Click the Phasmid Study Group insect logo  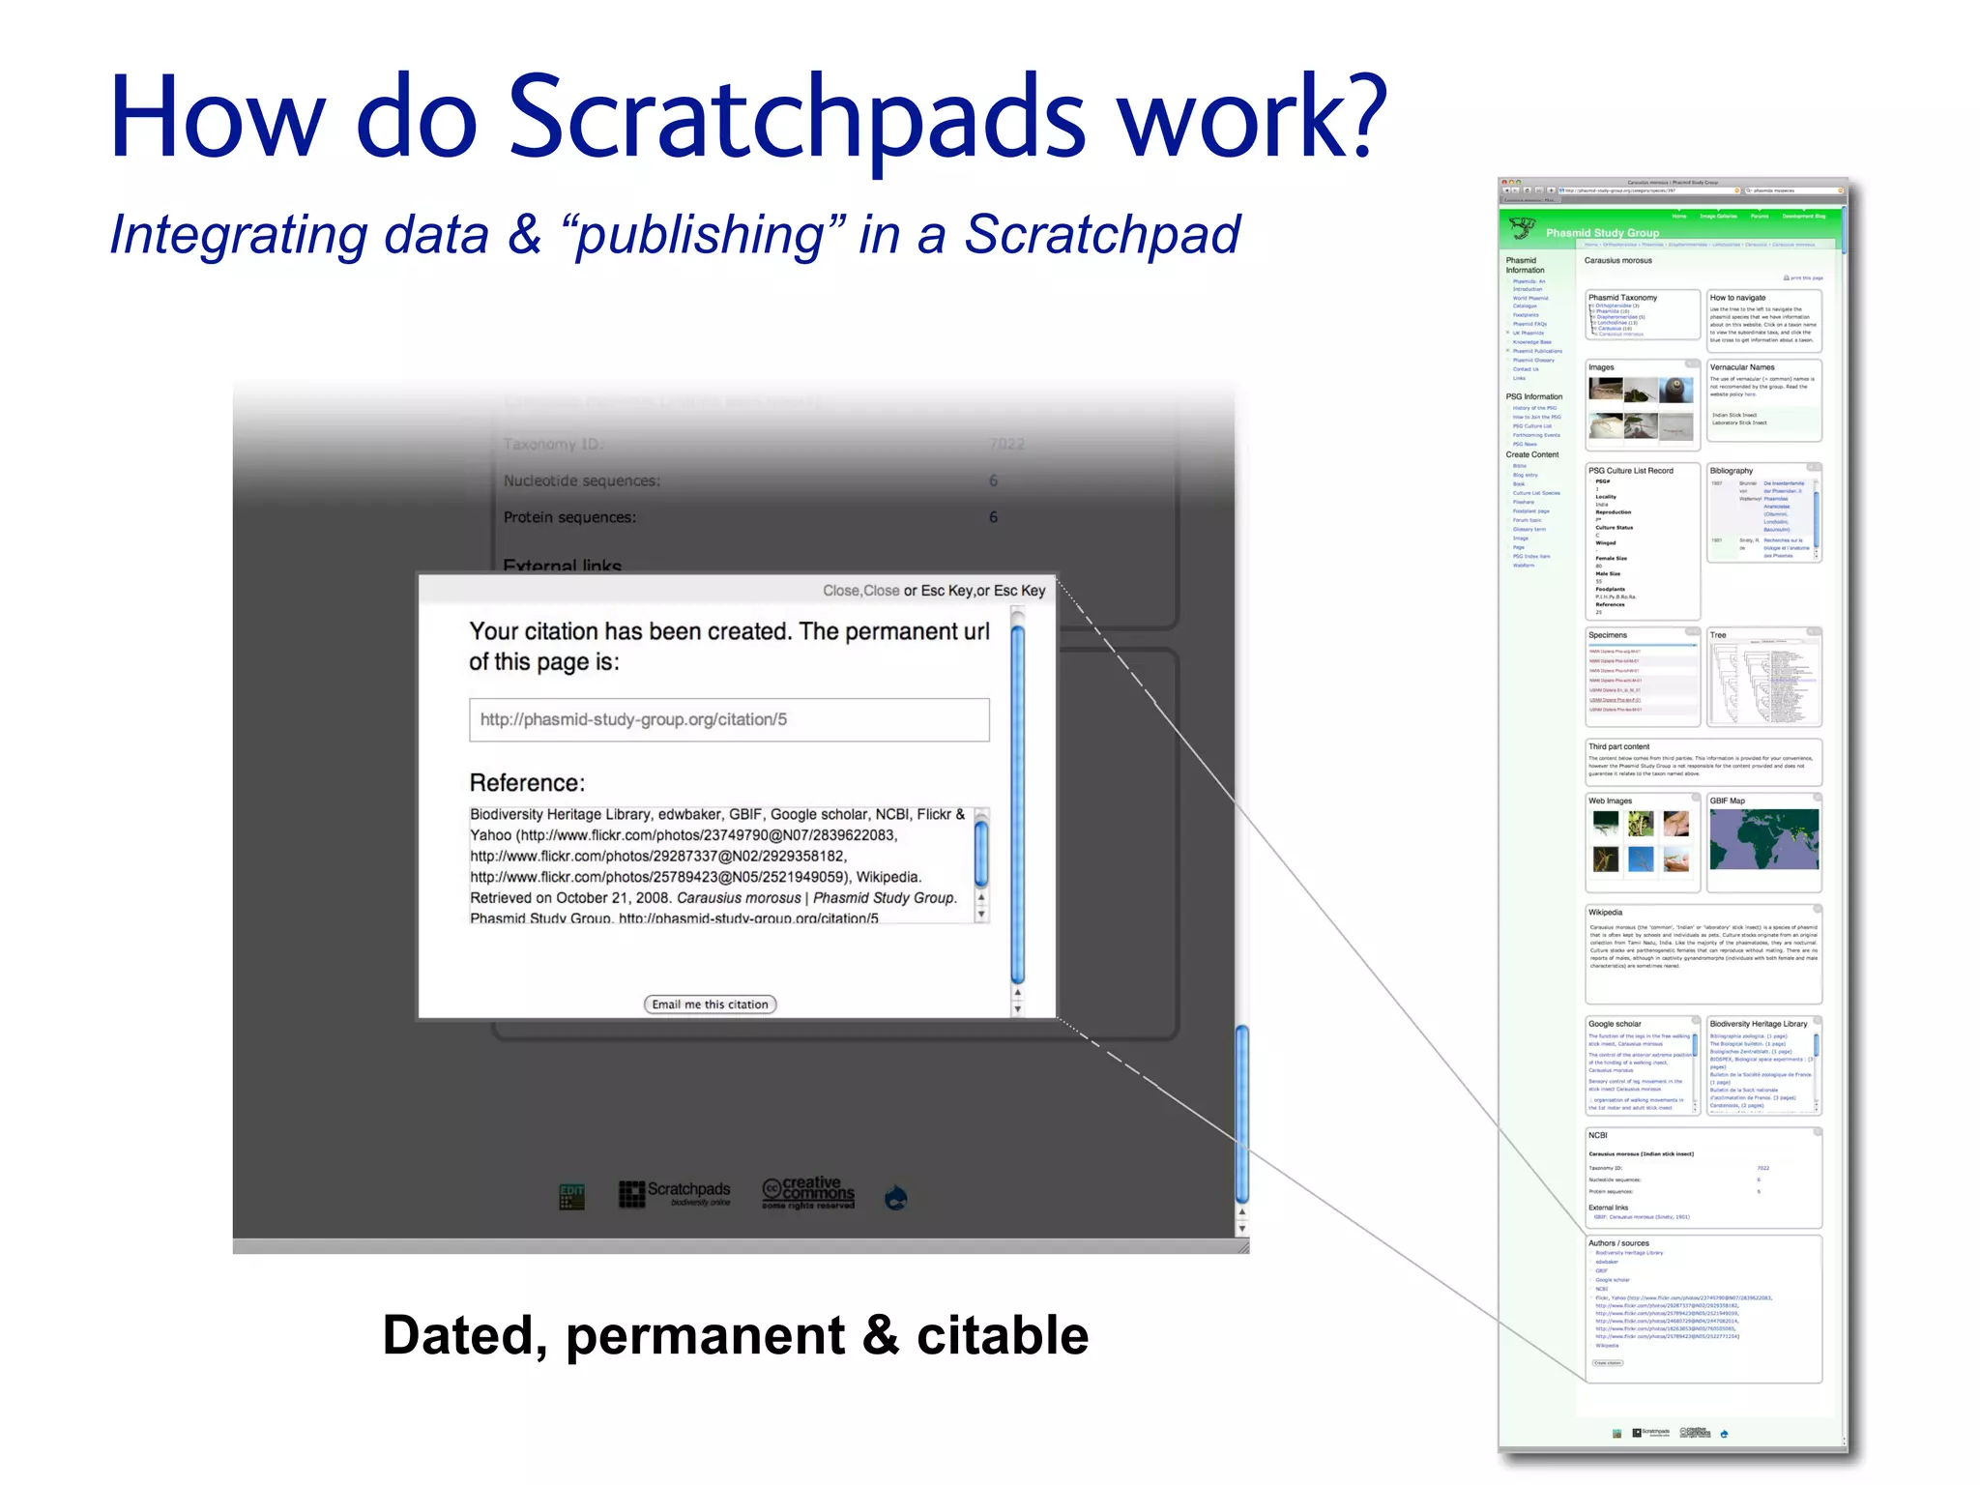click(x=1523, y=229)
